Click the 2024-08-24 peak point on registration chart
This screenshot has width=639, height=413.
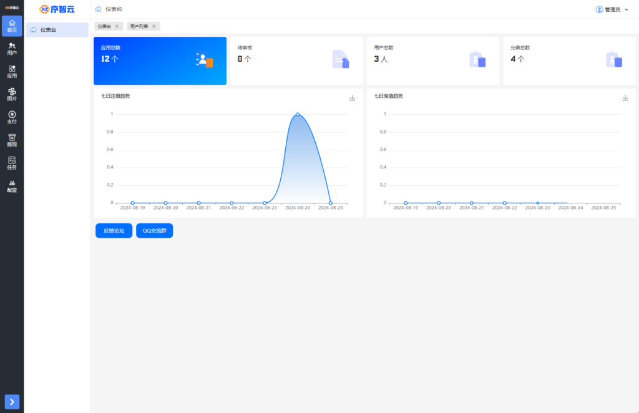(x=298, y=114)
